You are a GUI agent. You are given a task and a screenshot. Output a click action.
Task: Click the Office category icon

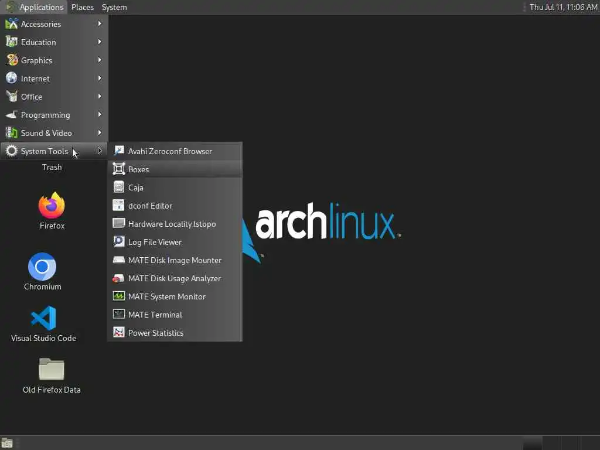click(12, 97)
